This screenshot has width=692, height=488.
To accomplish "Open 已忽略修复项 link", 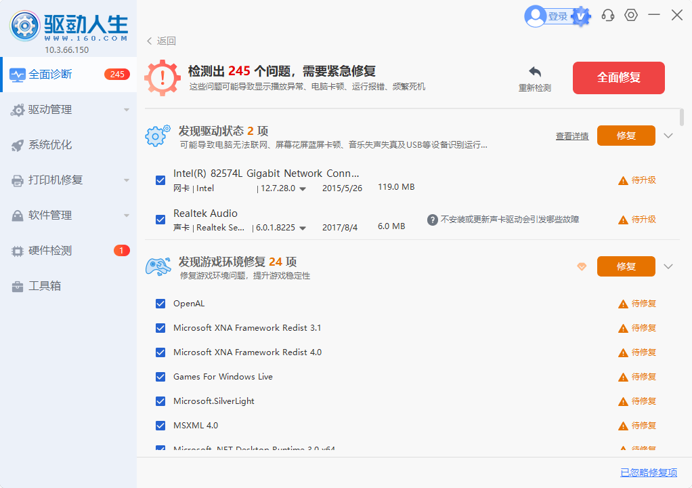I will 648,472.
